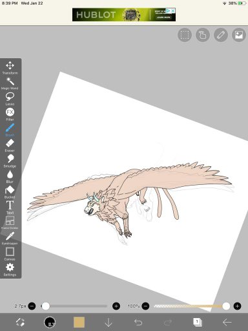Activate the Eyedropper tool

point(10,239)
